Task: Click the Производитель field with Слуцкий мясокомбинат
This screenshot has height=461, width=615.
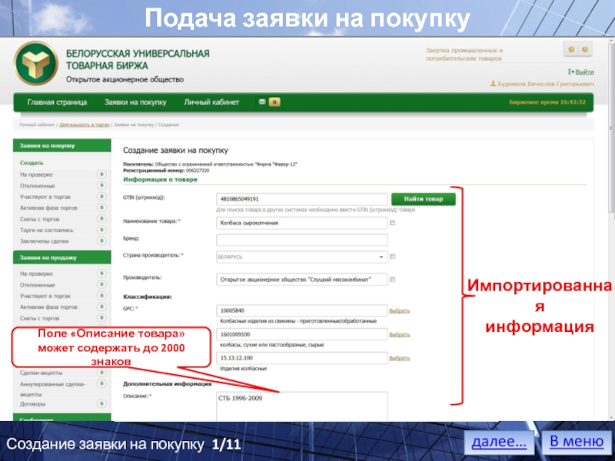Action: pyautogui.click(x=301, y=280)
